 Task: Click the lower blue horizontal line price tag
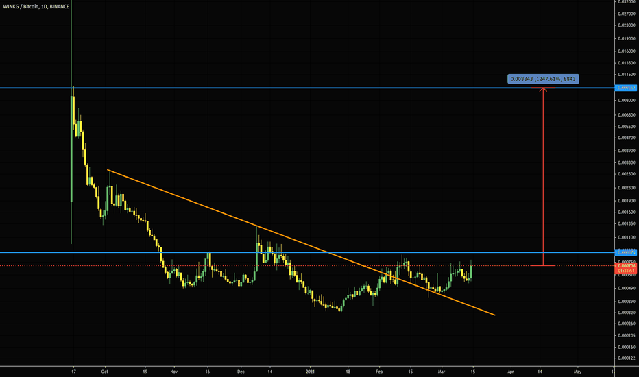[x=627, y=253]
